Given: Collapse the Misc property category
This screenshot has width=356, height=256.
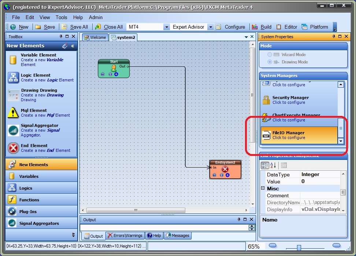Looking at the screenshot, I should 263,188.
